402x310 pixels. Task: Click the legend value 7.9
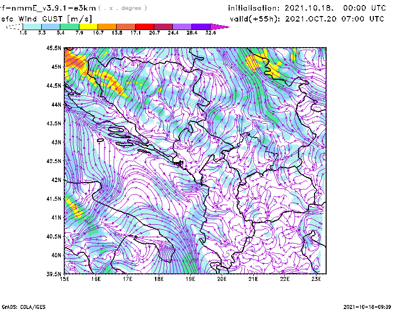coord(79,33)
